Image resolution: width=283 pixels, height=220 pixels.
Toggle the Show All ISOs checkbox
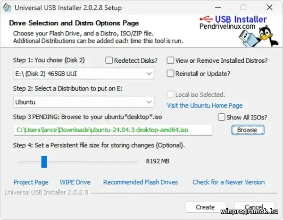222,117
